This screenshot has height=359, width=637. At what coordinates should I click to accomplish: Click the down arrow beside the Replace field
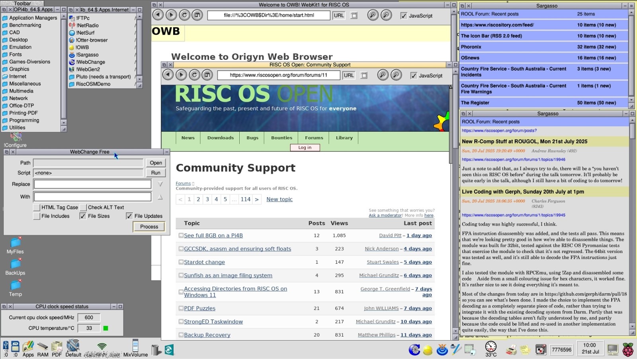[160, 184]
